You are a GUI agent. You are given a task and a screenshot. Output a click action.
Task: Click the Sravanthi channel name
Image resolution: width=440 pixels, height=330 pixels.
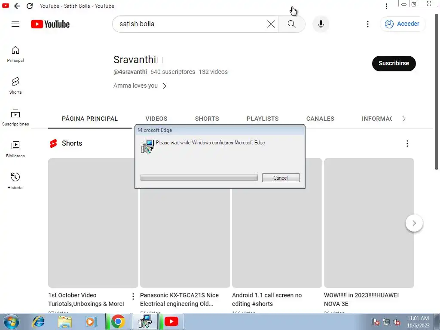pos(134,60)
